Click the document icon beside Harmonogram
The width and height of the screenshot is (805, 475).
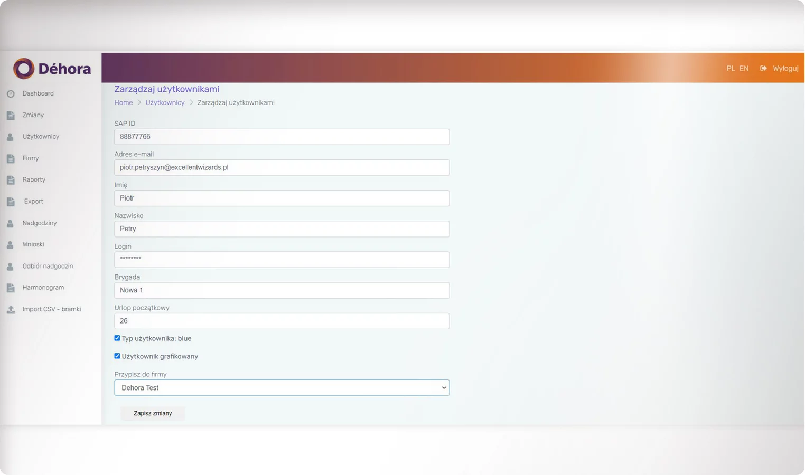click(11, 288)
